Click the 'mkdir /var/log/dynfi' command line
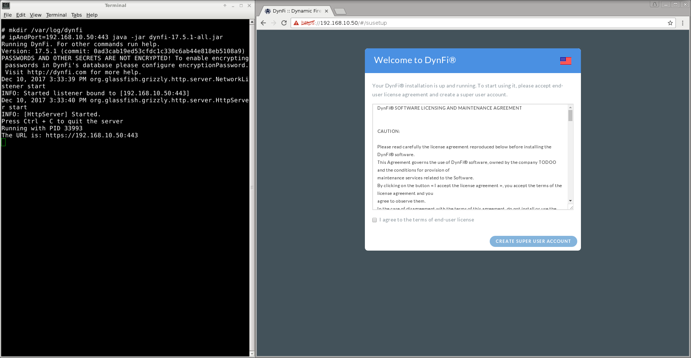This screenshot has height=358, width=691. pos(42,30)
